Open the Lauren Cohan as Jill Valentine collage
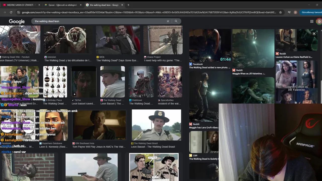 click(297, 82)
